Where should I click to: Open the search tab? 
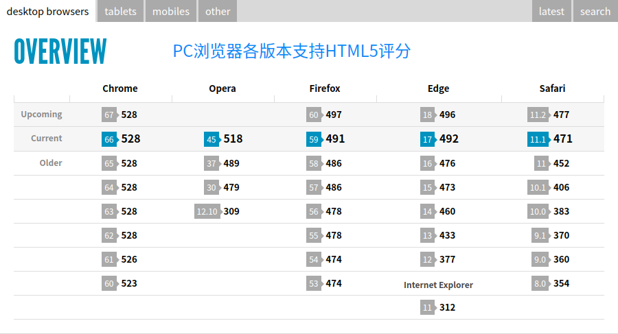click(595, 11)
